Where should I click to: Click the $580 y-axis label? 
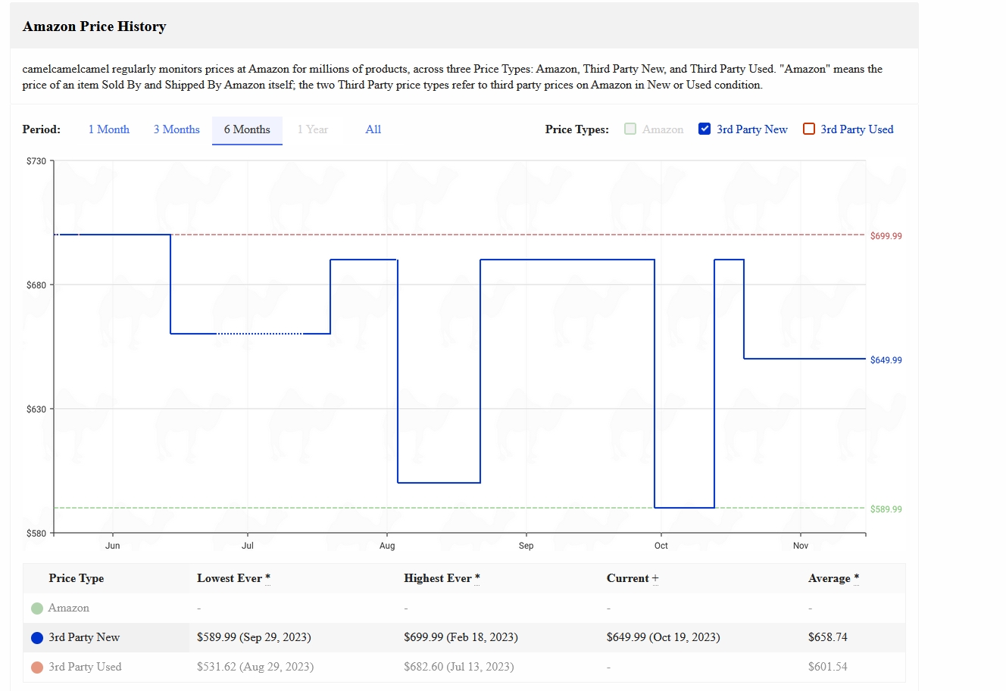(36, 534)
